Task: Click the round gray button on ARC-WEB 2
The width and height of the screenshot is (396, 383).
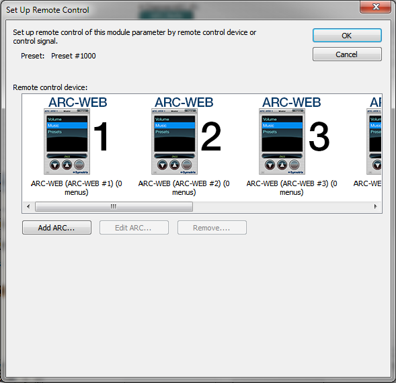Action: (x=187, y=165)
